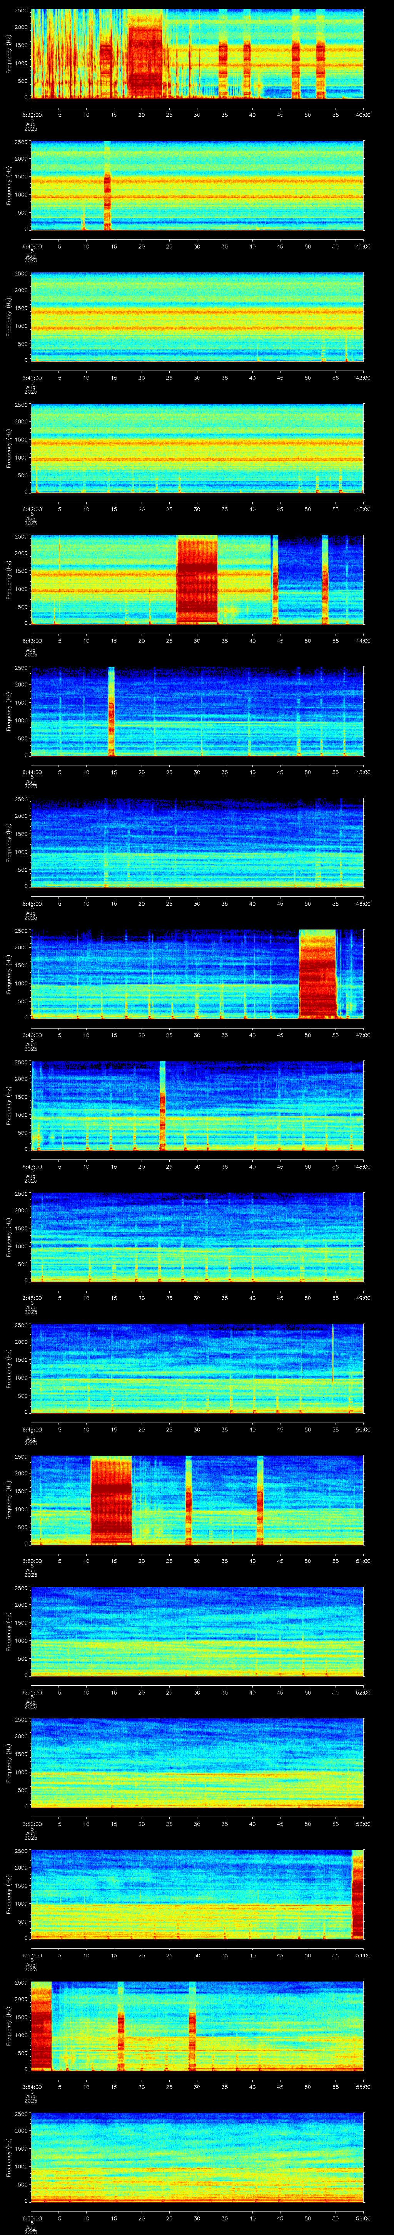Screen dimensions: 394x2235
Task: Click the 56:00 end time label
Action: tap(363, 2218)
